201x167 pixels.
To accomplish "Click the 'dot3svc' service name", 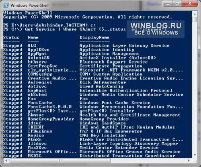I will point(37,86).
